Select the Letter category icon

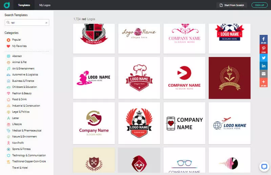8,118
